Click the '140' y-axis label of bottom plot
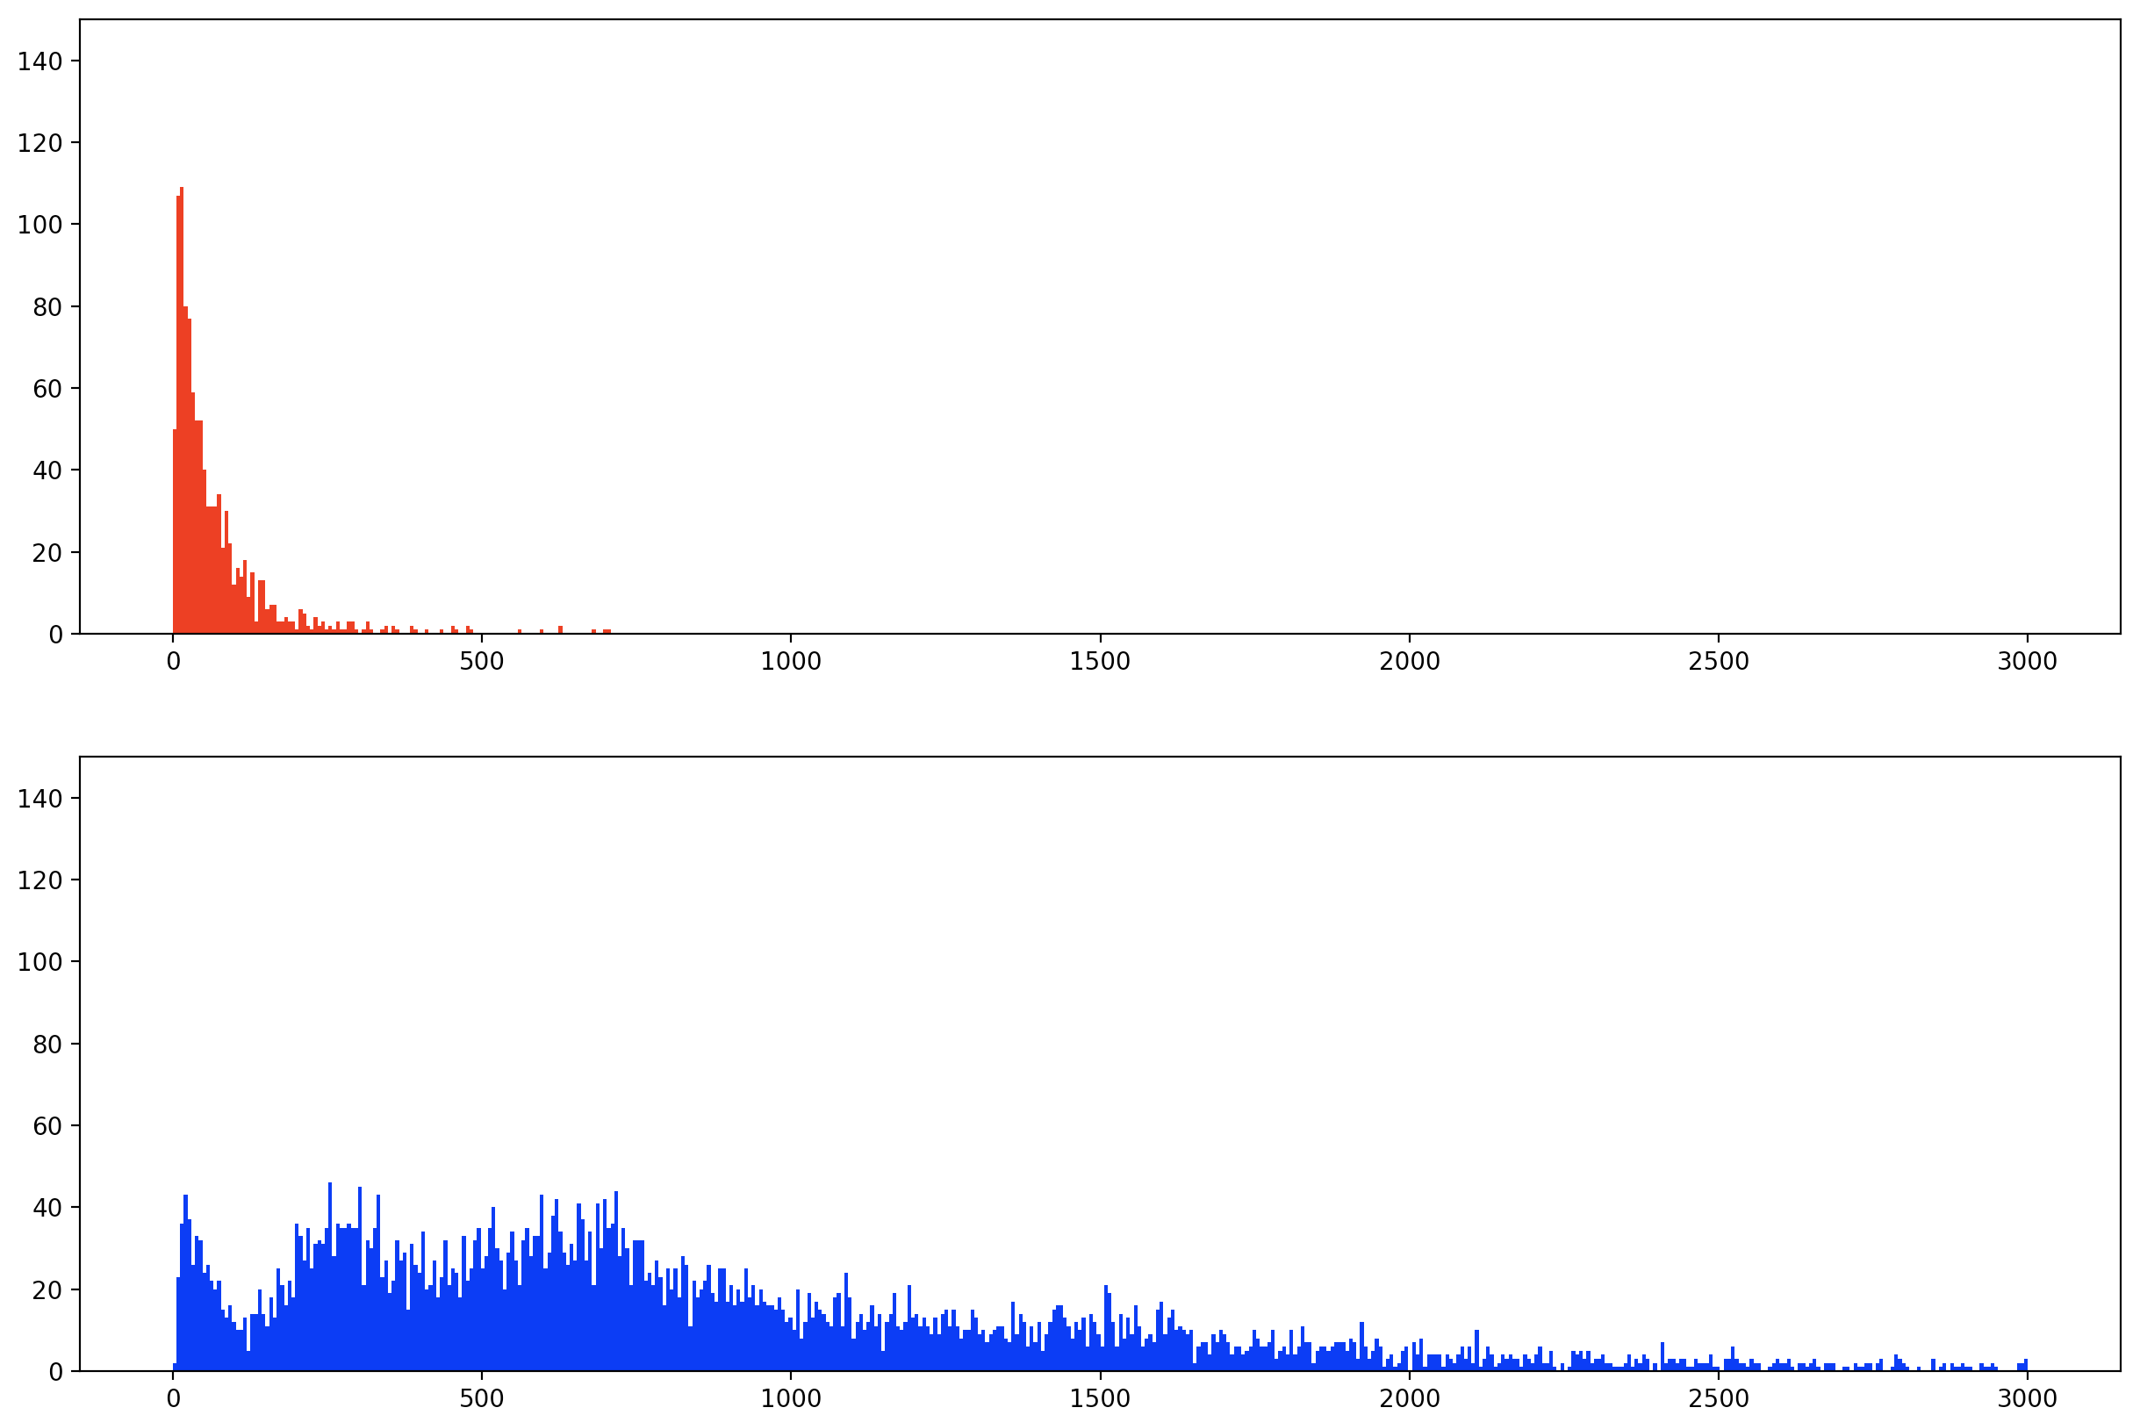Screen dimensions: 2140x1422 pos(39,798)
